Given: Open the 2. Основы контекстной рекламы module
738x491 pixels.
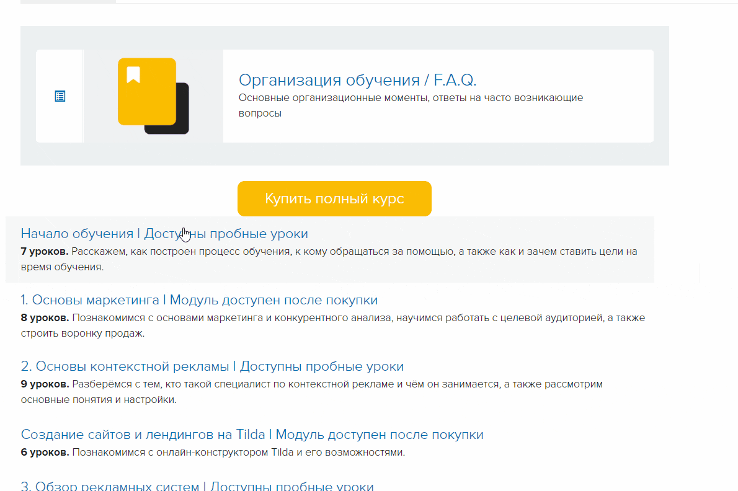Looking at the screenshot, I should (212, 366).
